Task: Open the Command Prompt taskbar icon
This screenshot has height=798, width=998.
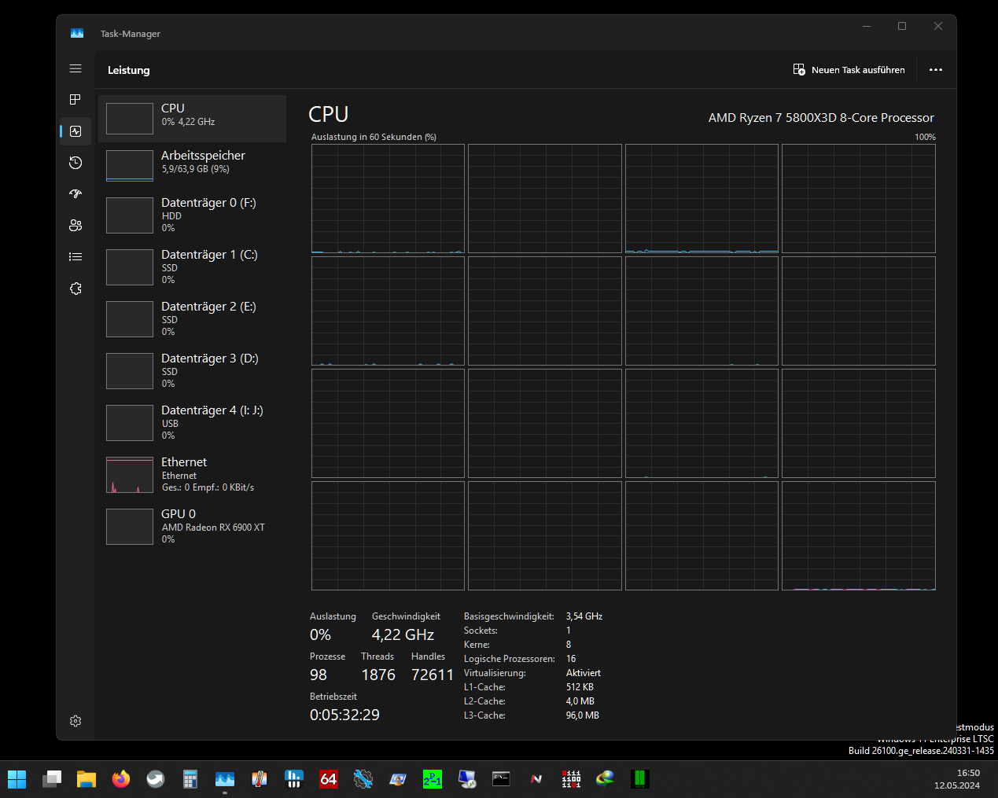Action: (x=502, y=779)
